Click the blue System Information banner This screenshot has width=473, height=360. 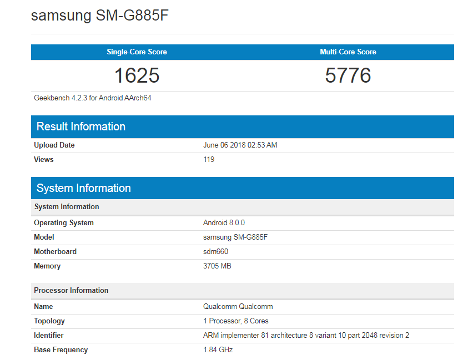pyautogui.click(x=243, y=188)
